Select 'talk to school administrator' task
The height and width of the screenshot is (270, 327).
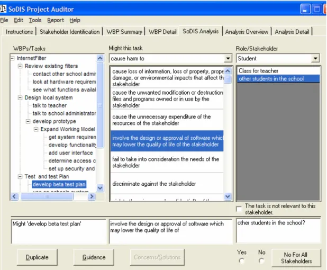64,113
